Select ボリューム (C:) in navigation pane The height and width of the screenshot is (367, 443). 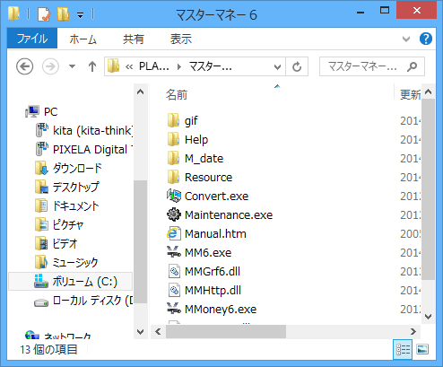[71, 281]
